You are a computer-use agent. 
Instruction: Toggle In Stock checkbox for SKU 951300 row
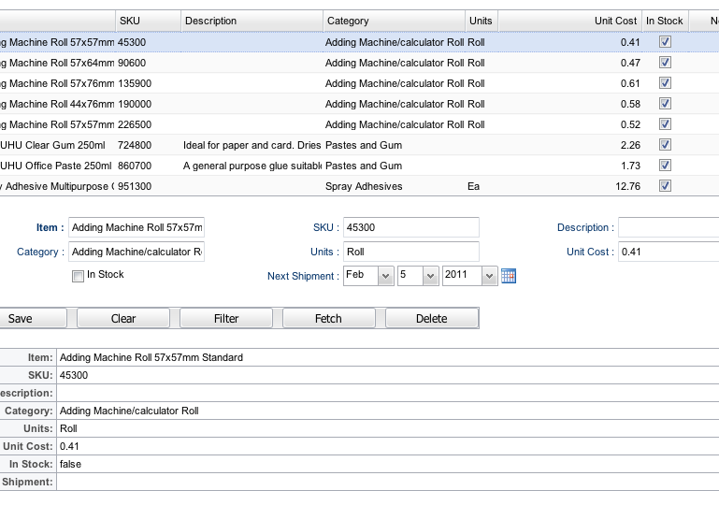pos(665,186)
